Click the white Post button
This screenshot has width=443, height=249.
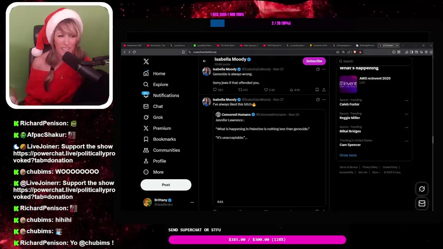[x=166, y=185]
